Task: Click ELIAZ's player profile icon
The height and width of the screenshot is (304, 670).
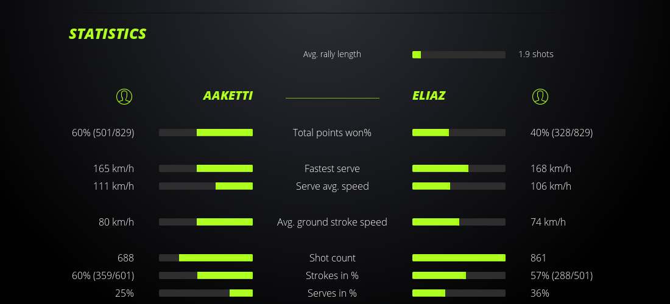Action: (x=540, y=96)
